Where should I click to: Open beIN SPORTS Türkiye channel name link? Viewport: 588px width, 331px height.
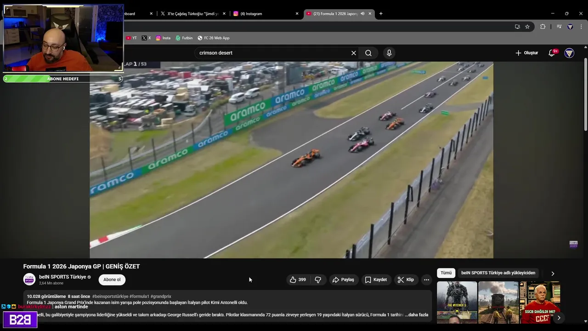click(x=62, y=277)
